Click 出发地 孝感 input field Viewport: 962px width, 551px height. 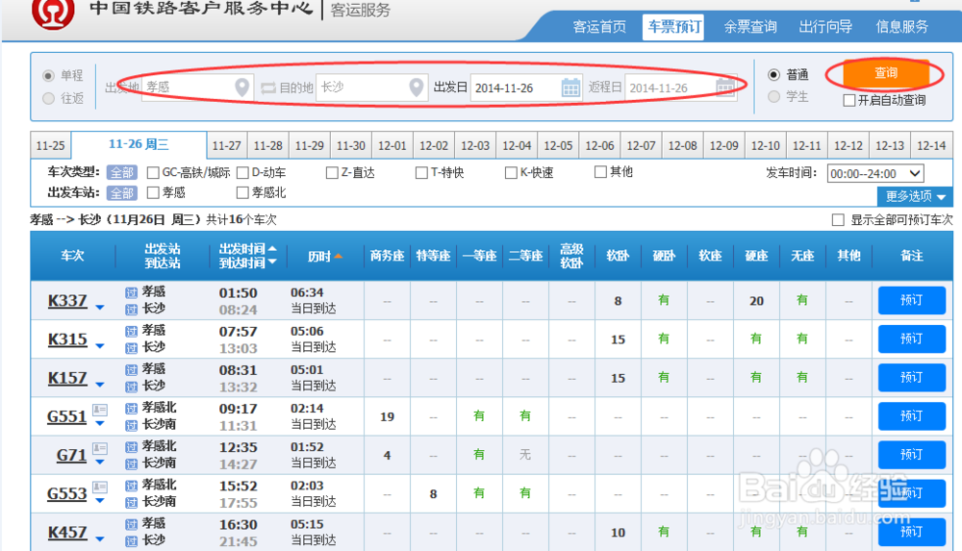(x=197, y=88)
